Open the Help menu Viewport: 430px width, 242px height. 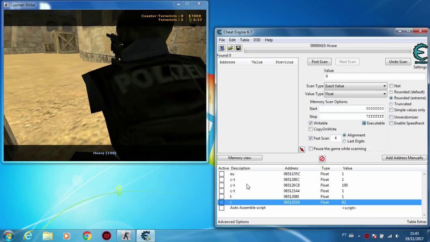pos(269,40)
